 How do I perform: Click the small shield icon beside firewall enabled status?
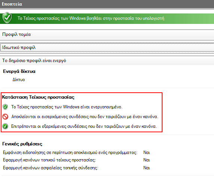tap(5, 107)
